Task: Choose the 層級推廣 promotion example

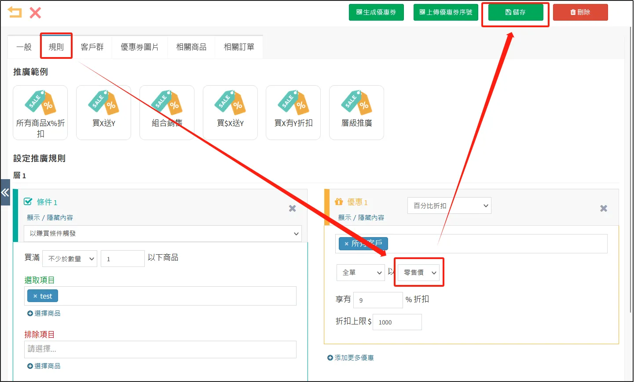Action: point(356,112)
